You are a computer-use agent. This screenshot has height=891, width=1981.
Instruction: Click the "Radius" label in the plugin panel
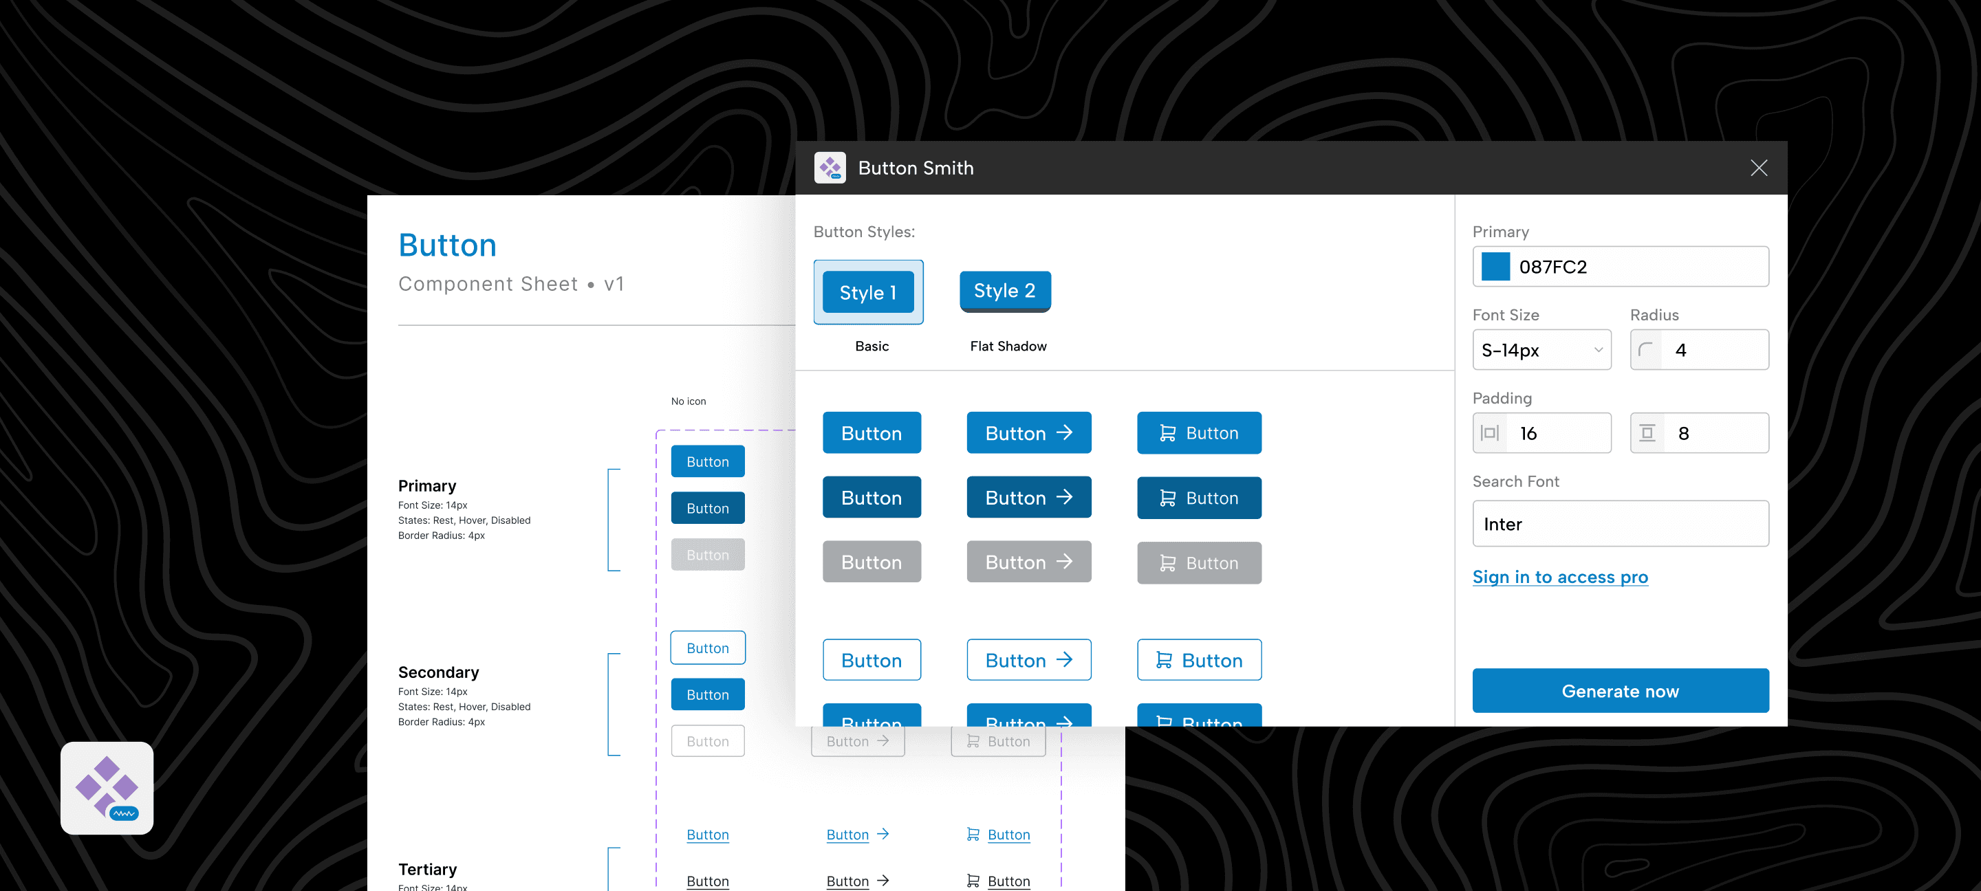(x=1654, y=314)
